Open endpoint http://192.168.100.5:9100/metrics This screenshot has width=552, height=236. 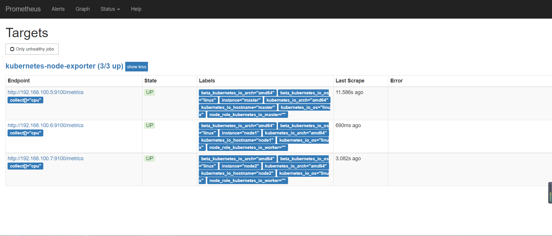click(x=46, y=92)
